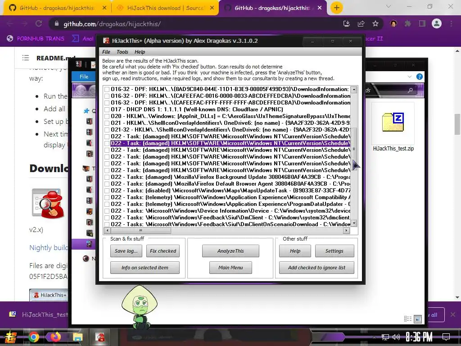The width and height of the screenshot is (461, 346).
Task: Open volume control in system tray
Action: [x=396, y=337]
